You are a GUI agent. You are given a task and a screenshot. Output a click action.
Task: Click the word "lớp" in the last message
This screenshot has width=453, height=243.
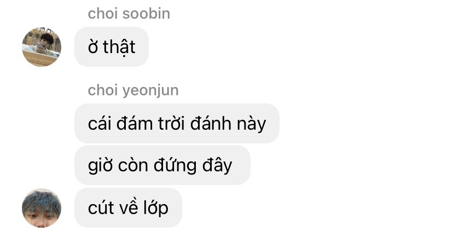156,208
